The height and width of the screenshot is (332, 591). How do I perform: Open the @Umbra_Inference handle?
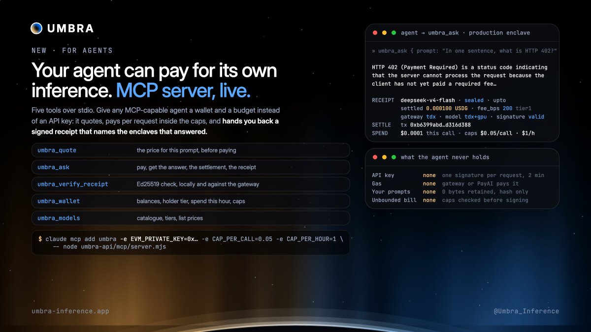click(526, 311)
